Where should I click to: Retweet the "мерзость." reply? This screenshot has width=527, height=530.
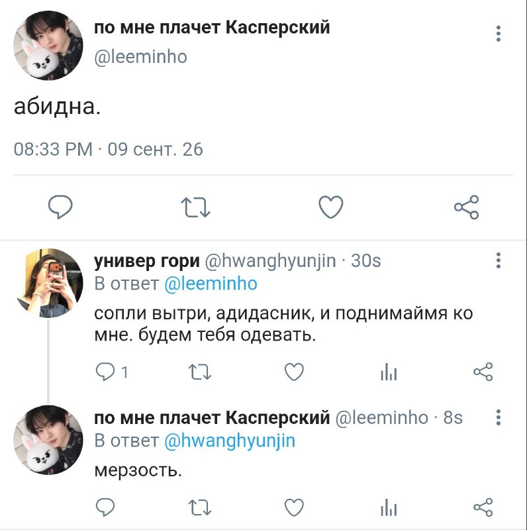click(x=200, y=507)
